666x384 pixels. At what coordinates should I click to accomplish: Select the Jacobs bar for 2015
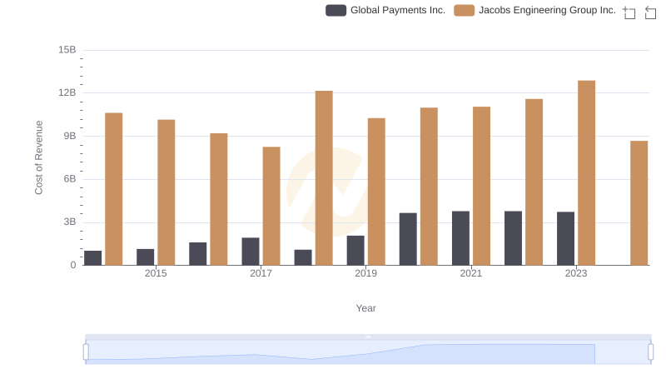pos(166,192)
